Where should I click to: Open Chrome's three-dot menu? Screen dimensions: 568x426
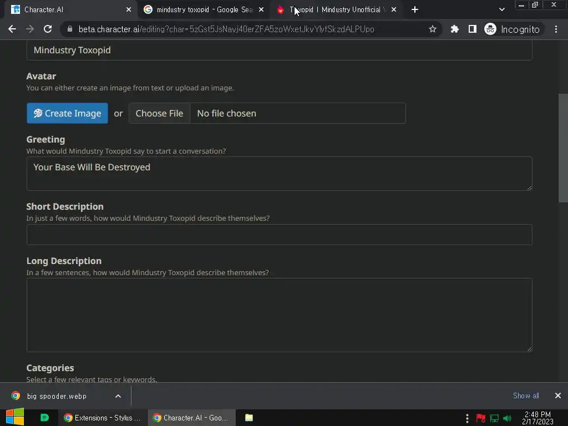coord(556,29)
